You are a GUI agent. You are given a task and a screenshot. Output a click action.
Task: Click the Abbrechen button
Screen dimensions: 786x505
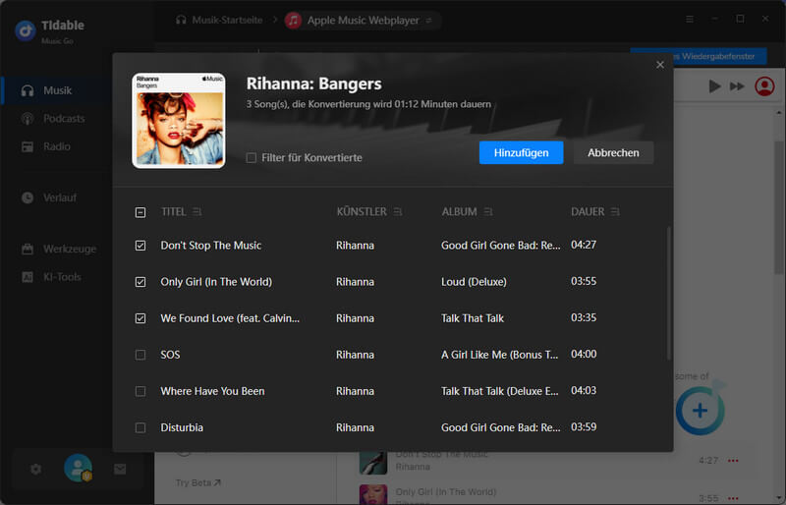click(x=613, y=153)
